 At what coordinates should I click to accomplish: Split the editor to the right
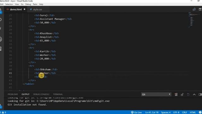pos(200,9)
